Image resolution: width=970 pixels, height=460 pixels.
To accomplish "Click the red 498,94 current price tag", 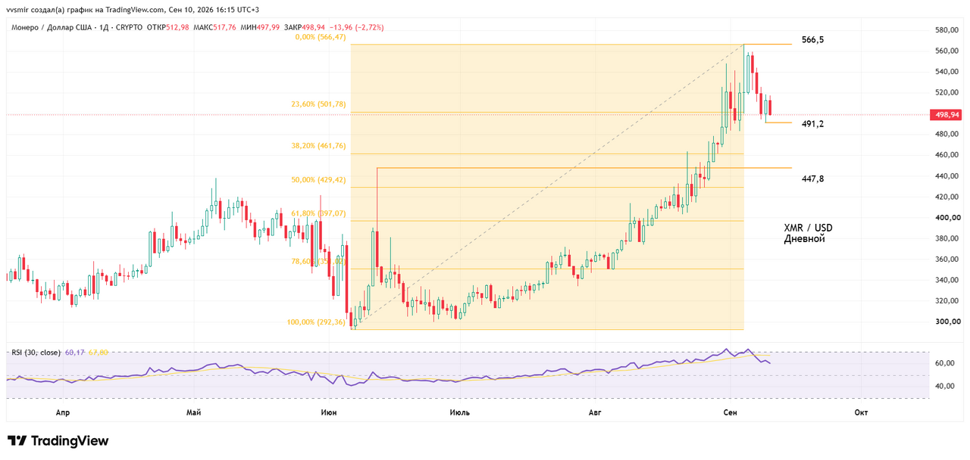I will pyautogui.click(x=947, y=115).
